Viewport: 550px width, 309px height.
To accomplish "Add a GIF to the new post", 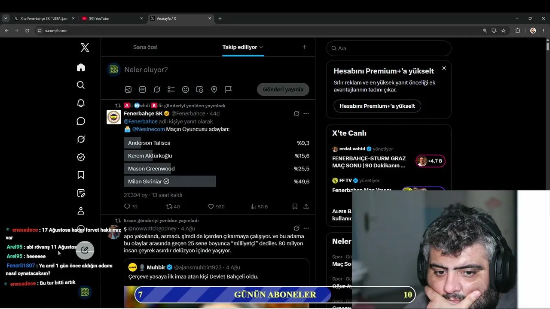I will coord(143,89).
